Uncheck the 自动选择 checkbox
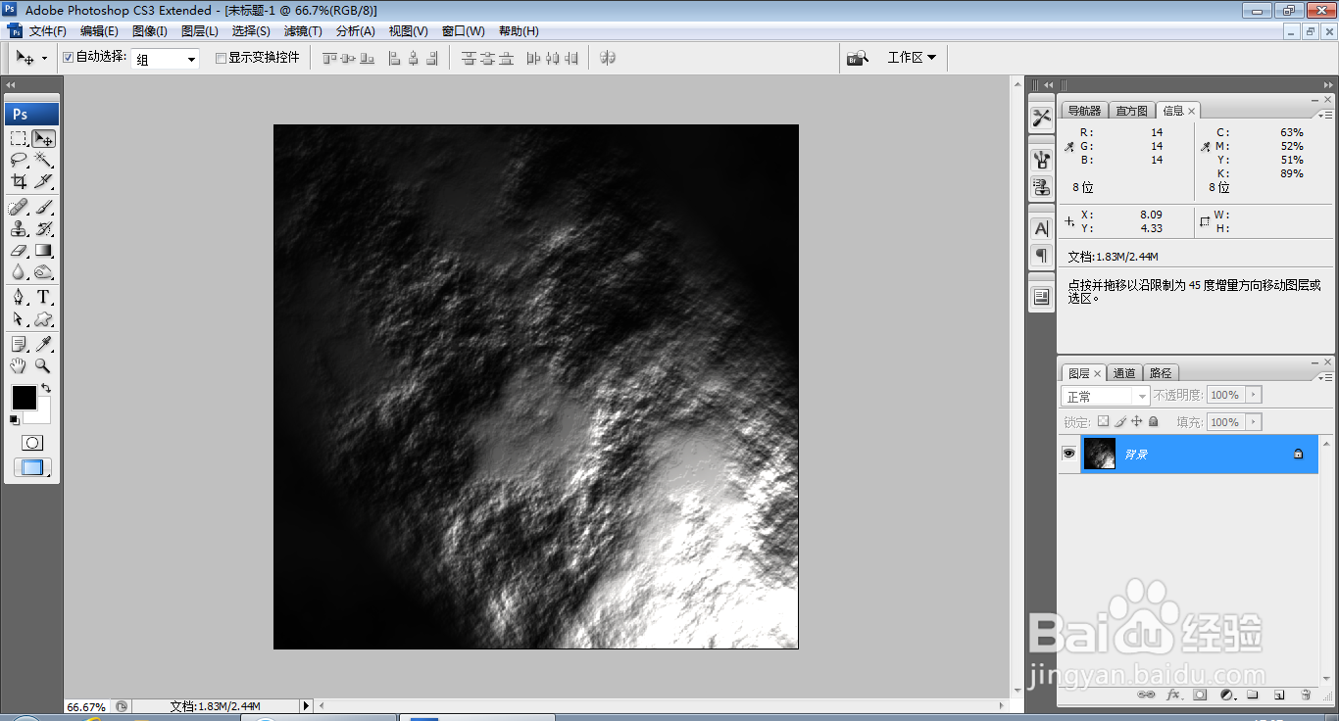The height and width of the screenshot is (721, 1339). 69,57
